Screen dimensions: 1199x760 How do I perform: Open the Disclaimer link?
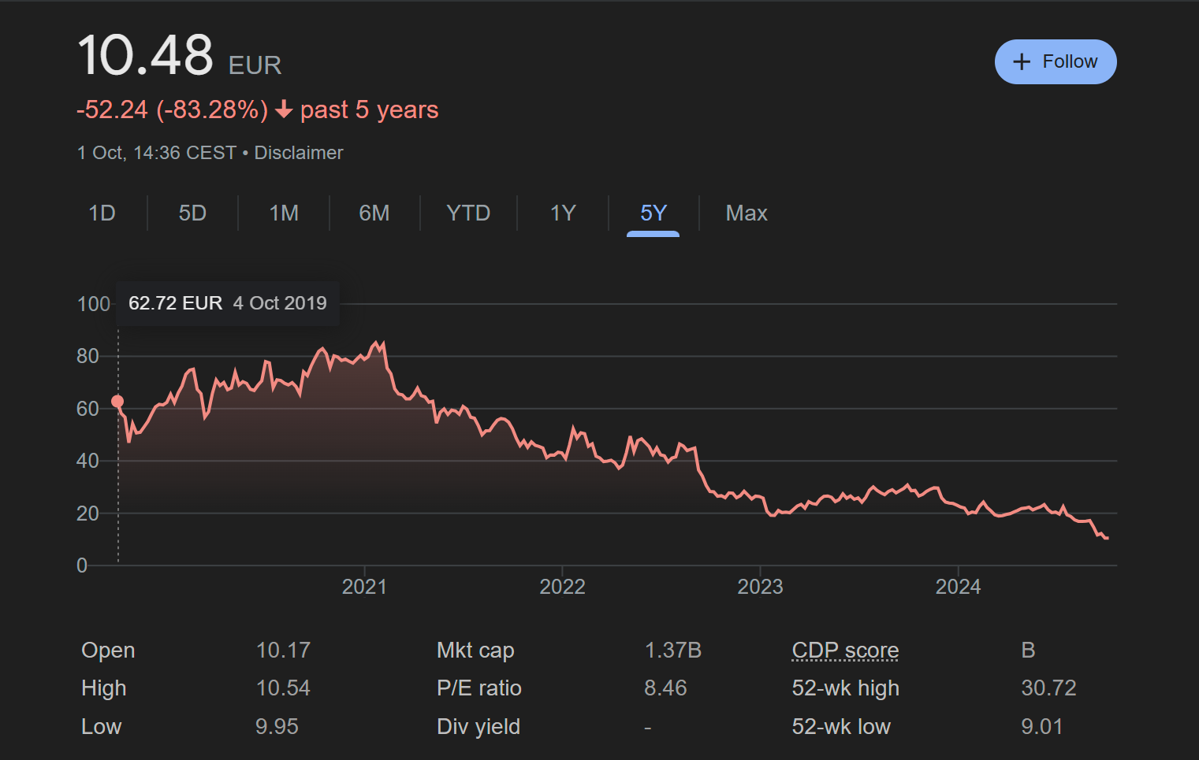pos(299,153)
